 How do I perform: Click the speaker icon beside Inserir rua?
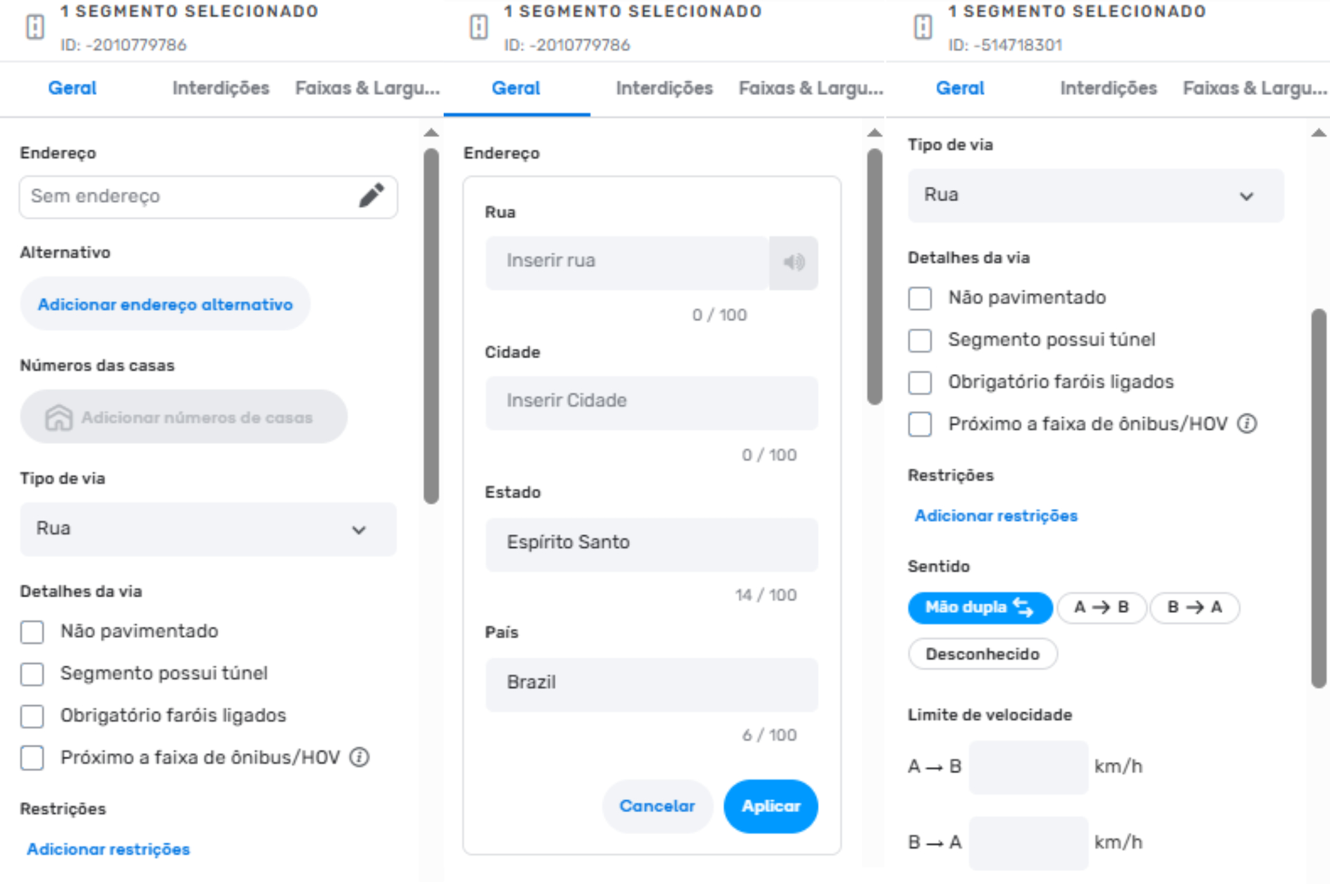click(x=794, y=263)
